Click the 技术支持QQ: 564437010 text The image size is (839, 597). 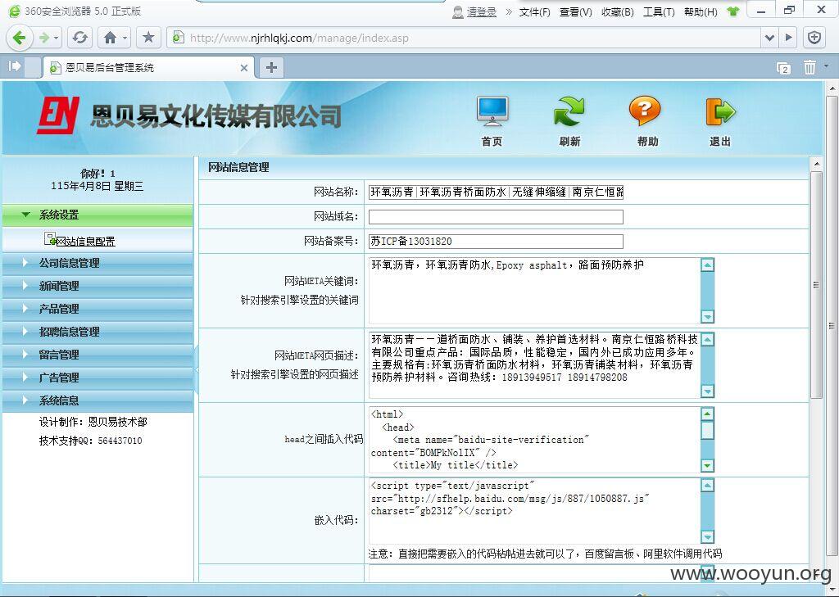[x=90, y=441]
